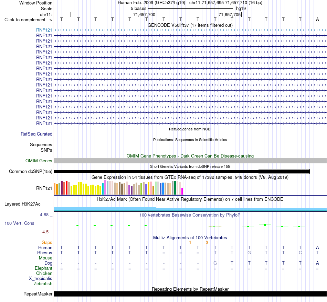Click the black RepeatMasker repeat element bar

click(x=190, y=294)
